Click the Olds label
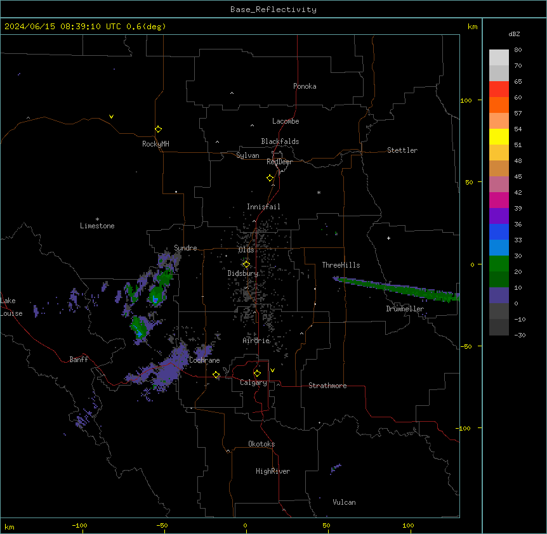 (x=246, y=250)
